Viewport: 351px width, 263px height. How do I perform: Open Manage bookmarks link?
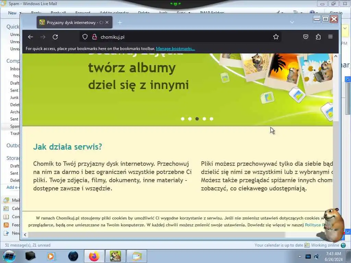tap(175, 49)
